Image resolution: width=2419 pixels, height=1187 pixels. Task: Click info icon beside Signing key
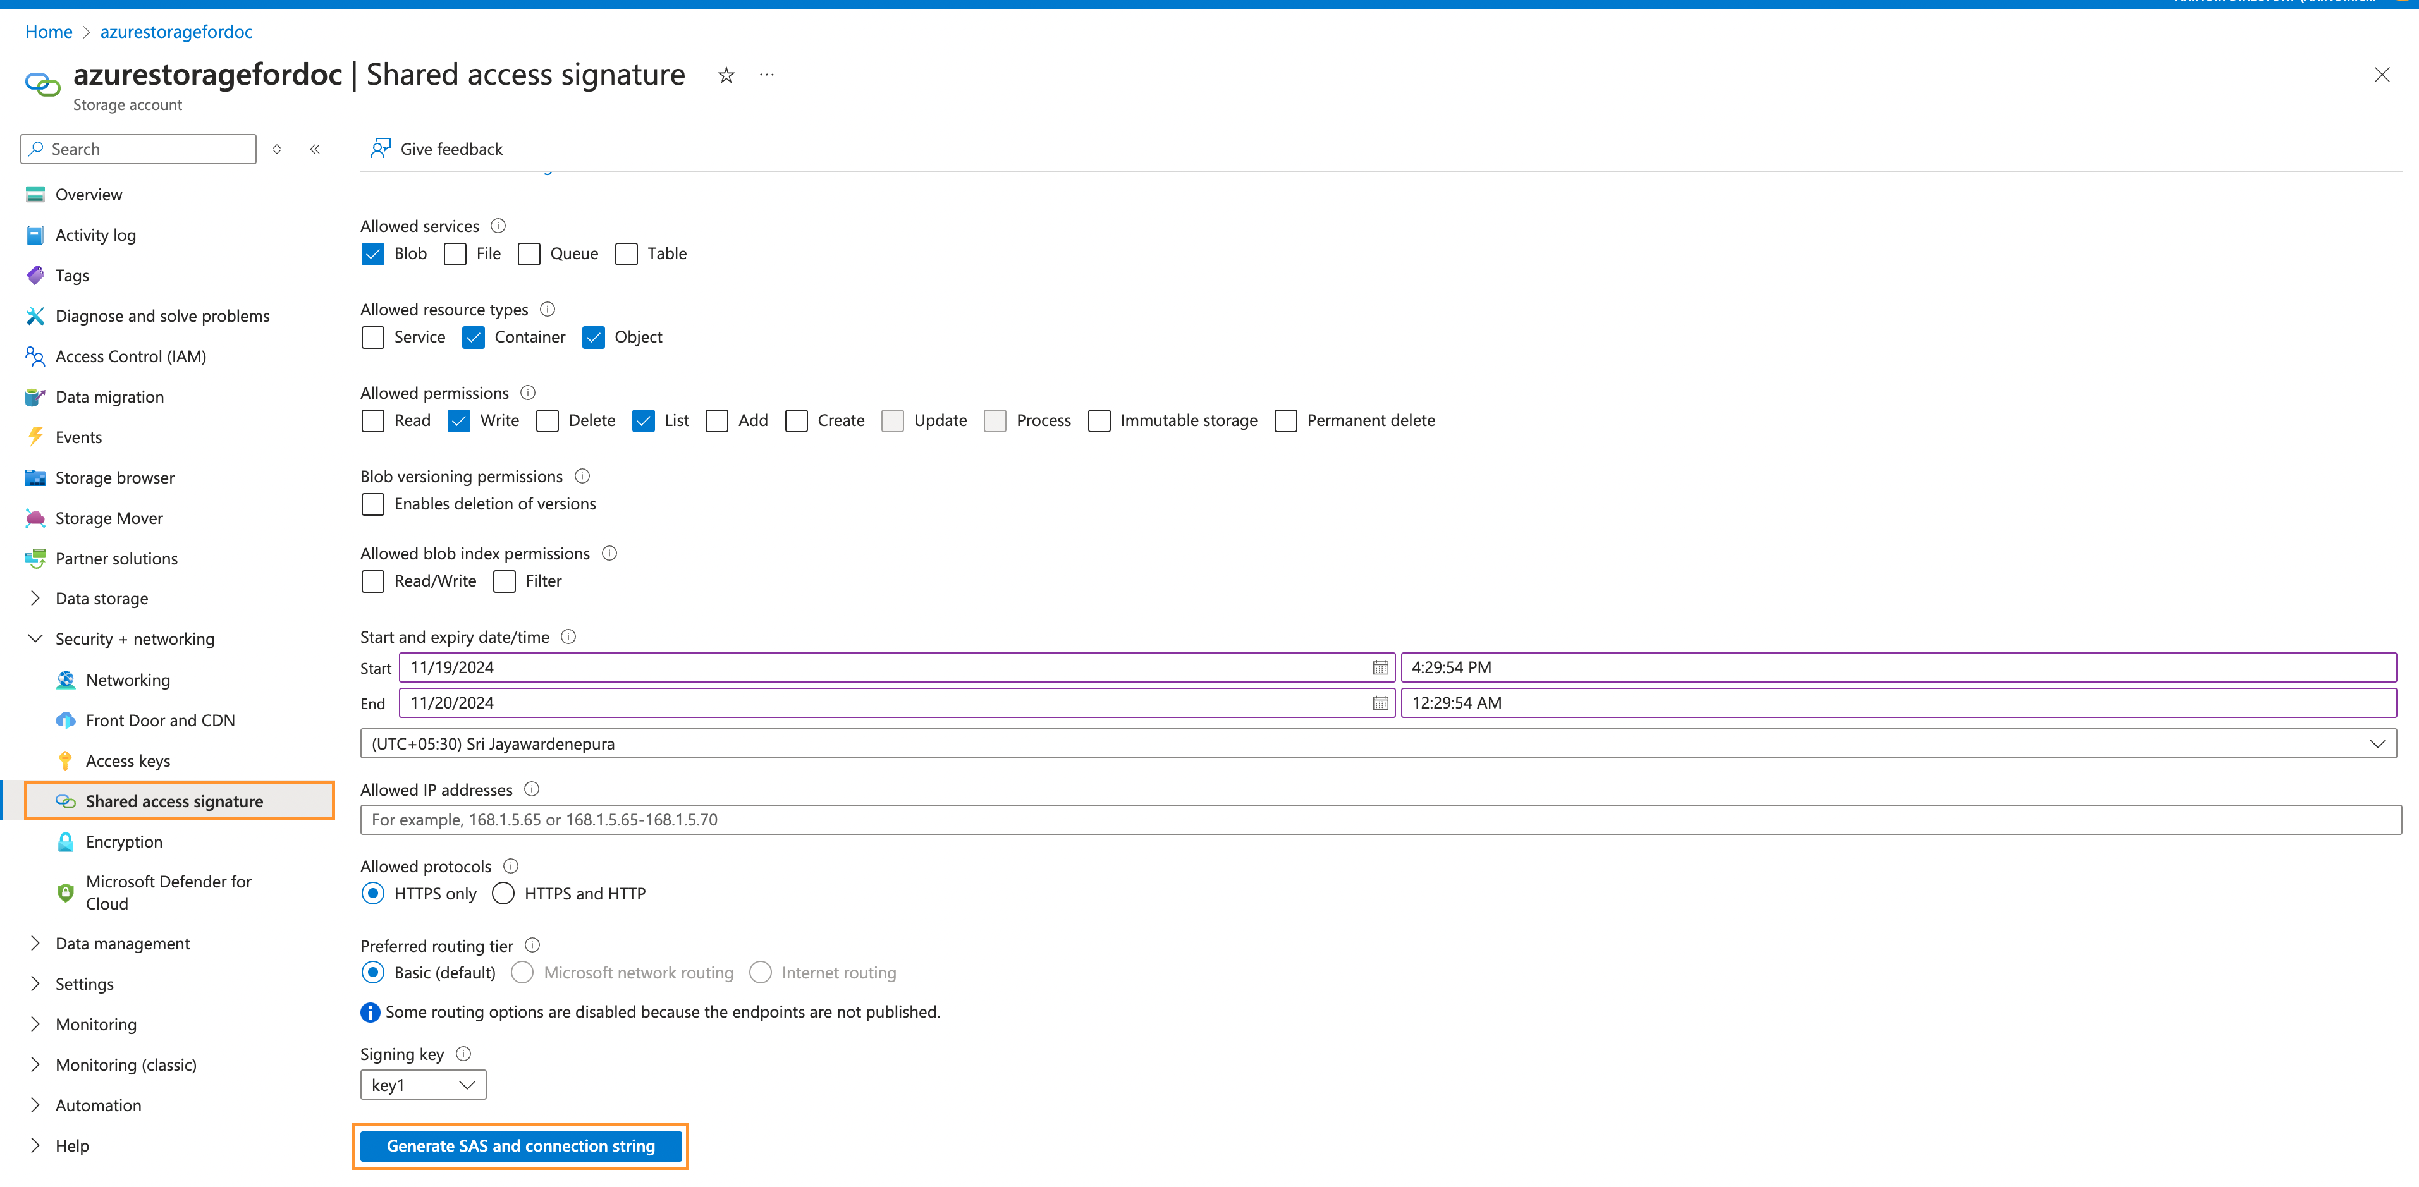(463, 1054)
